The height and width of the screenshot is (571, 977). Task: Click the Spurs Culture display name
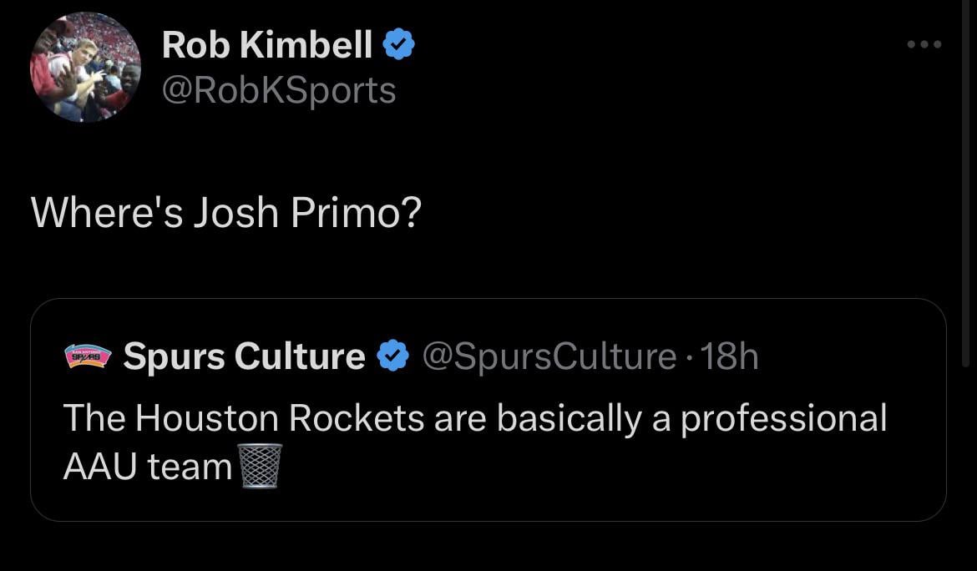click(244, 356)
